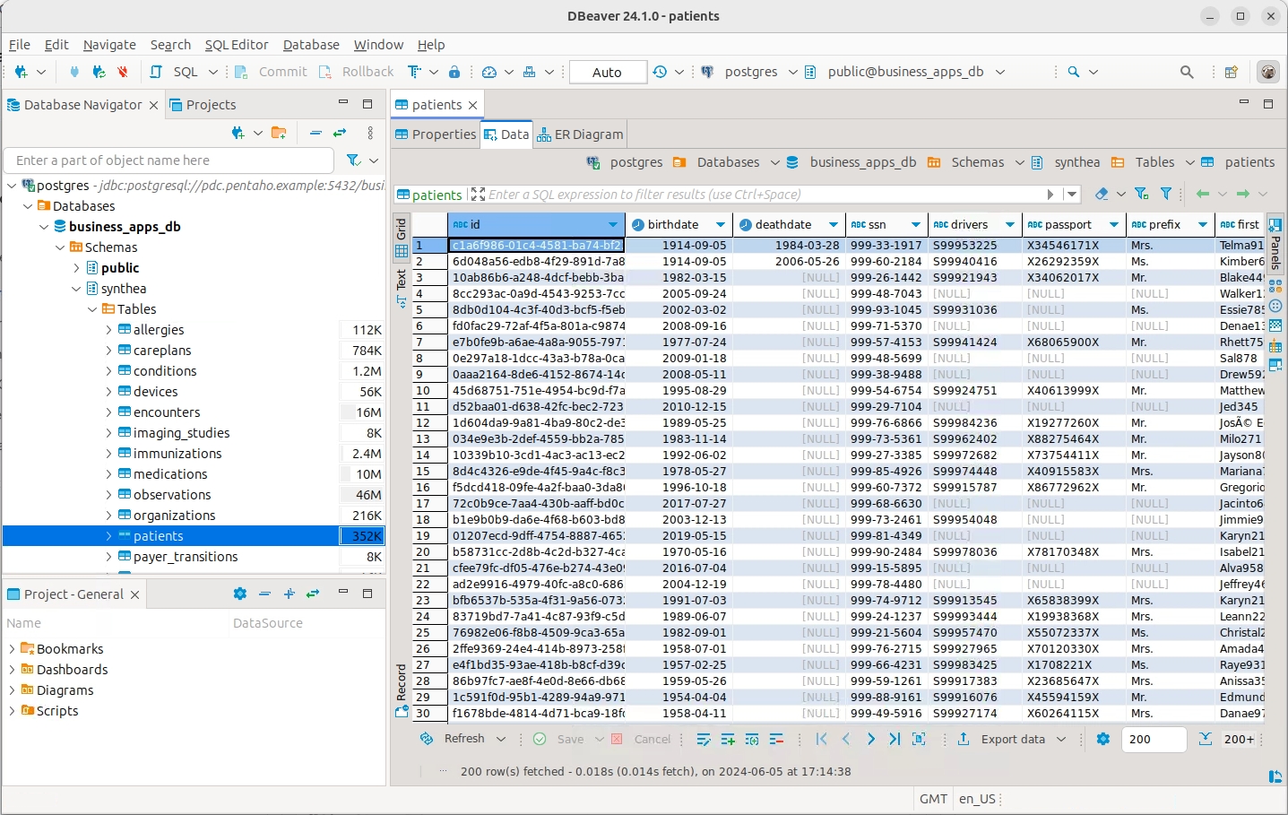Screen dimensions: 1288x815
Task: Click the add row icon in bottom toolbar
Action: point(728,740)
